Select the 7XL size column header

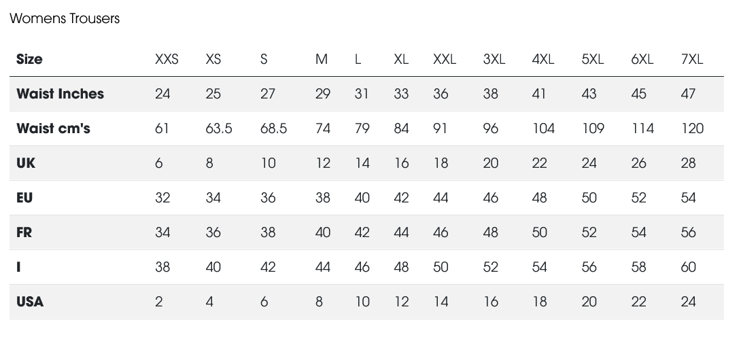pos(691,59)
